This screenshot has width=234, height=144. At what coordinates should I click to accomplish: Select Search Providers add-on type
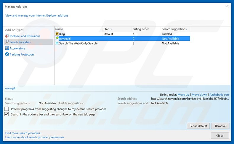[x=29, y=42]
